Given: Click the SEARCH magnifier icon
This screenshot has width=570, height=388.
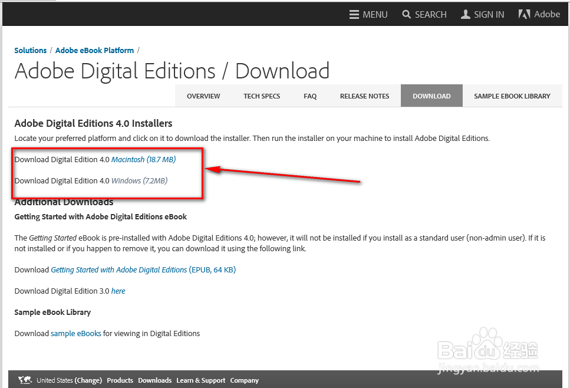Looking at the screenshot, I should pos(406,15).
